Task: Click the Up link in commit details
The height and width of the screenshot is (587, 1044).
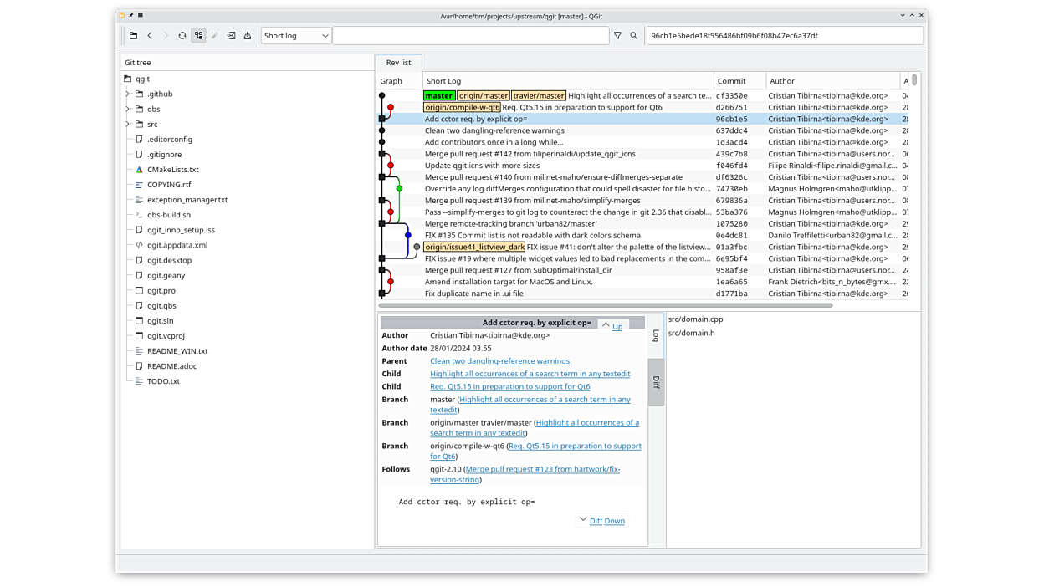Action: click(617, 327)
